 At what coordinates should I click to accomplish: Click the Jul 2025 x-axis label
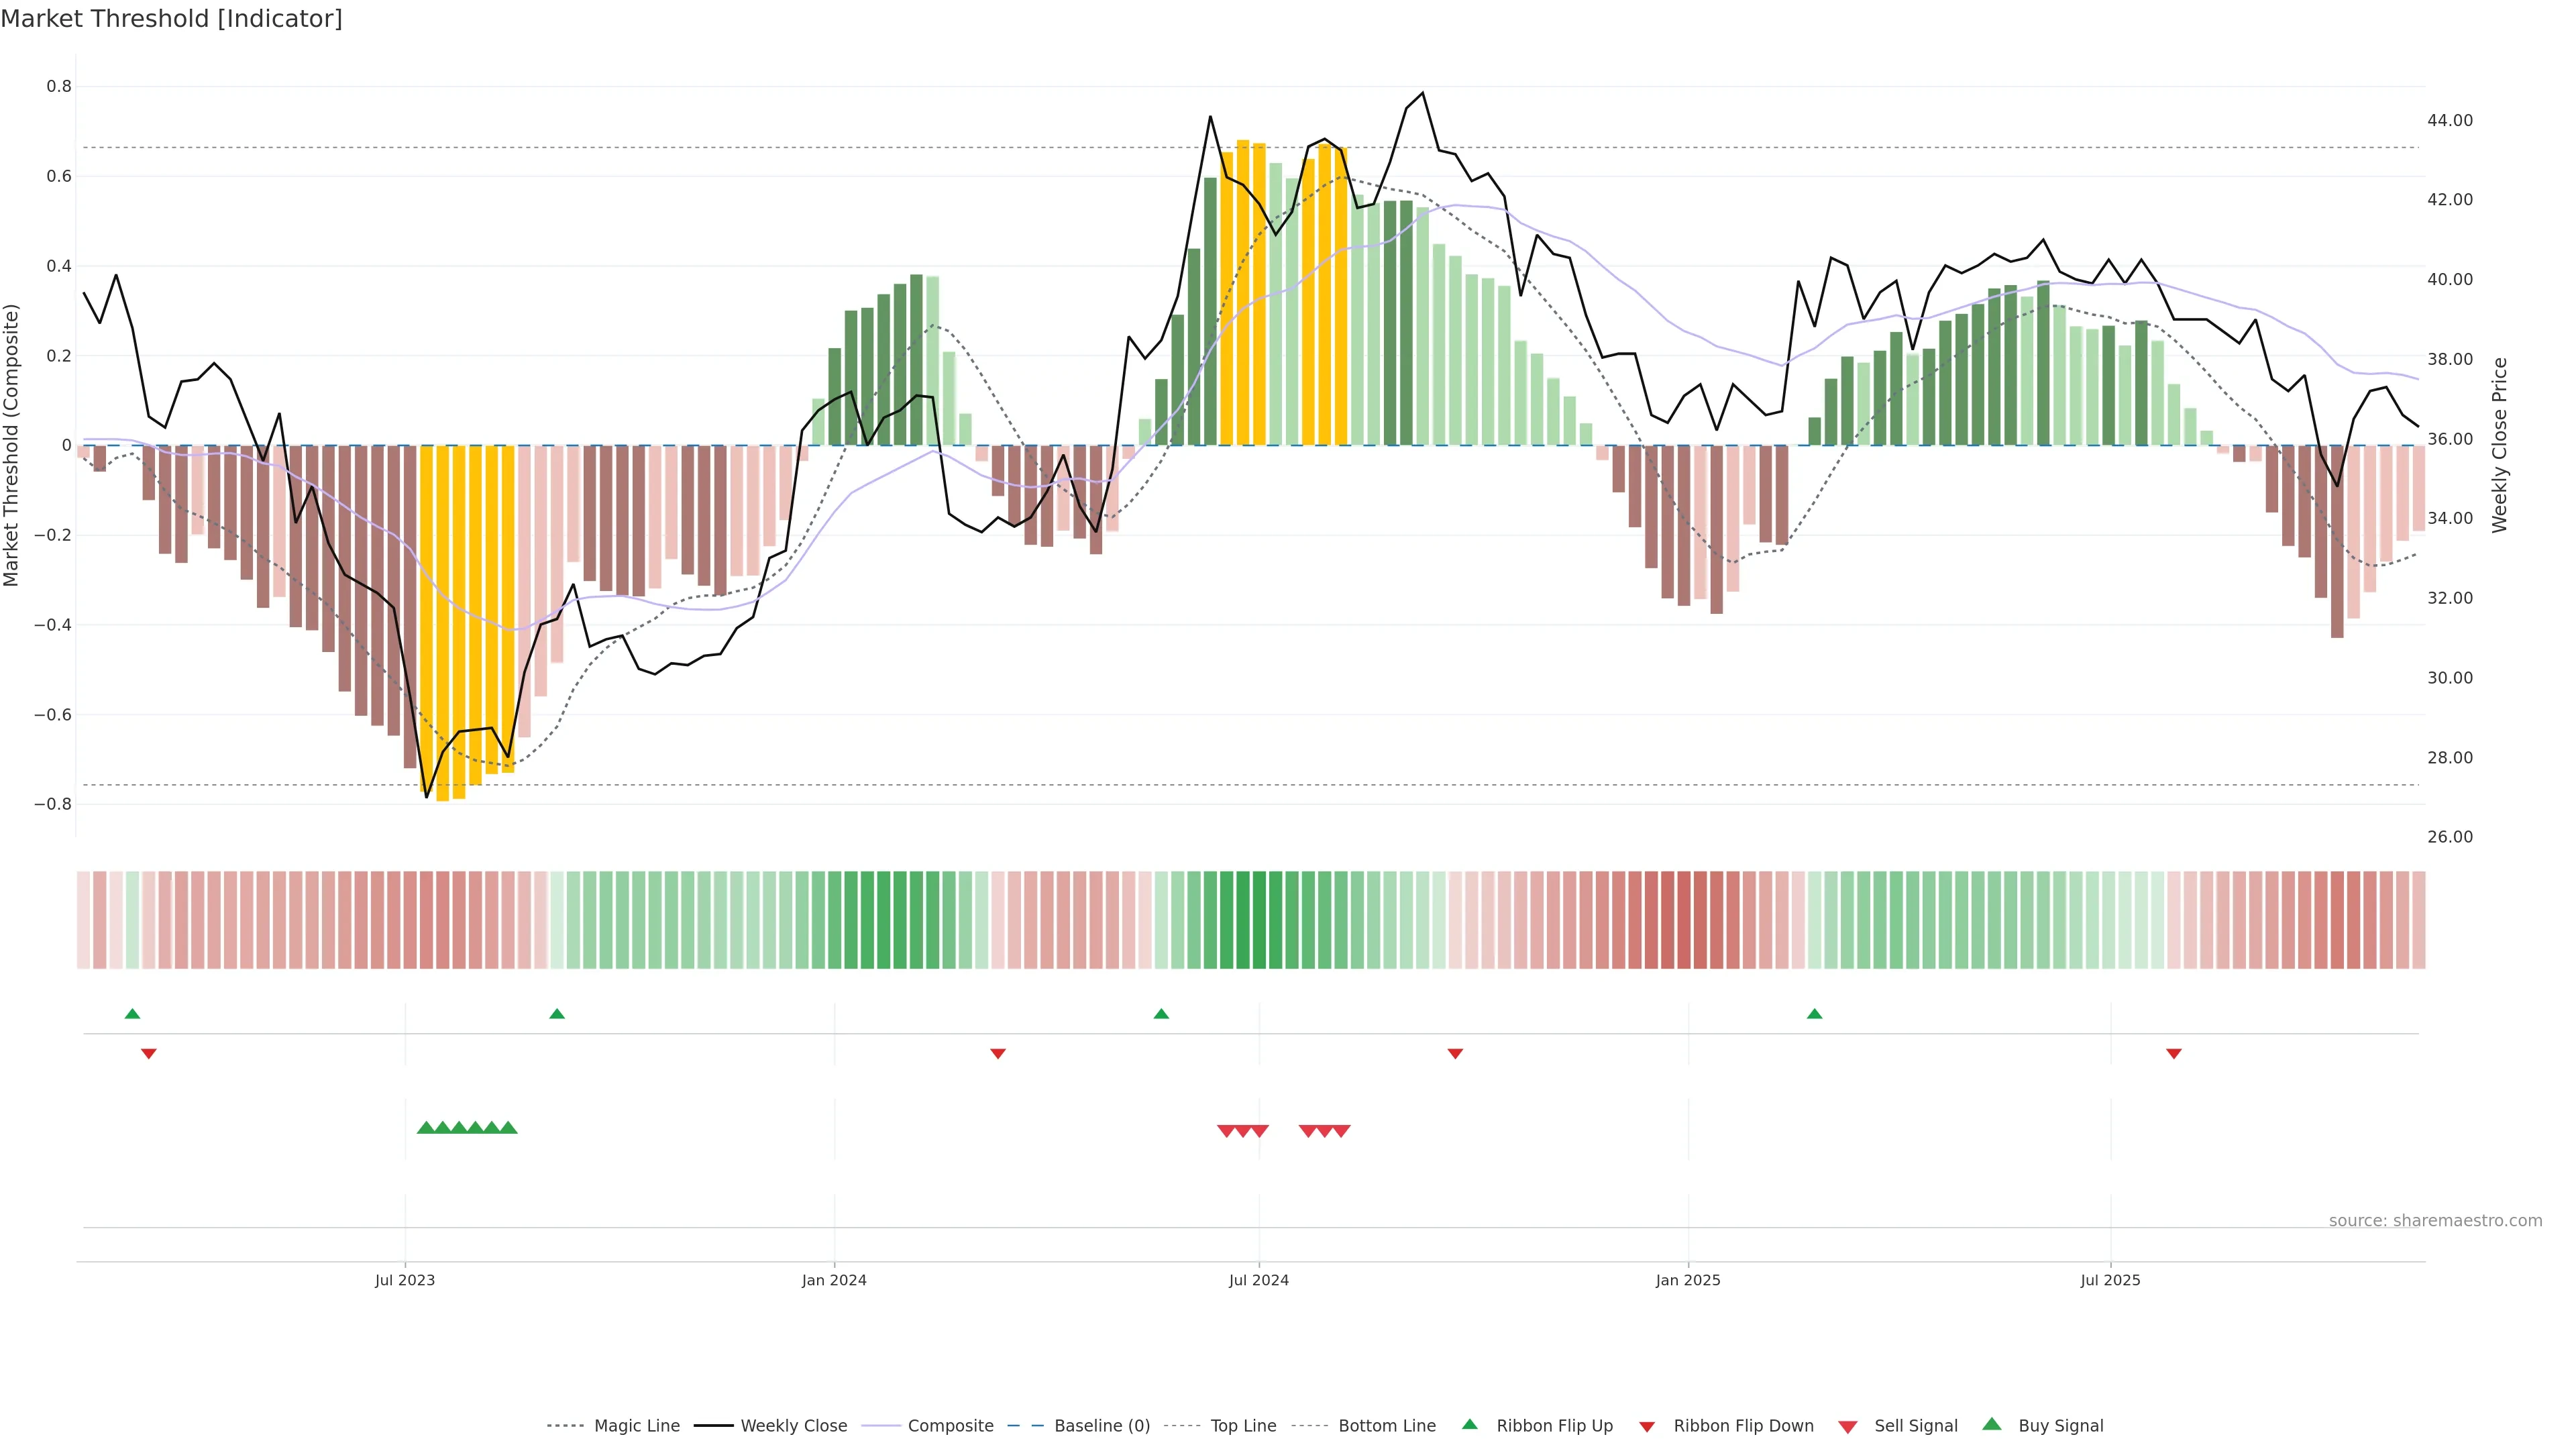point(2110,1280)
